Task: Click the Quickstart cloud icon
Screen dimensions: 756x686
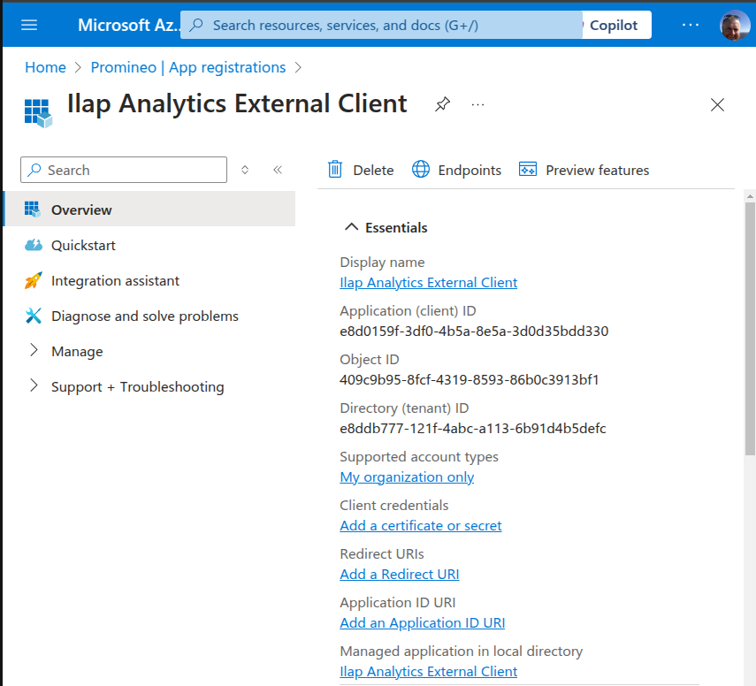Action: point(34,246)
